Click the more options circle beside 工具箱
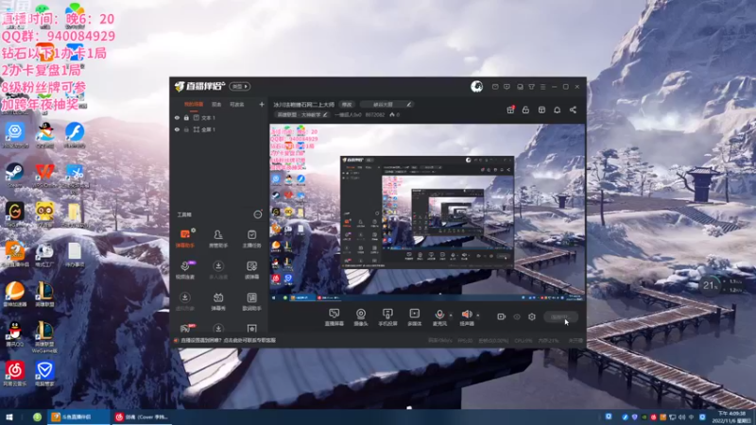The height and width of the screenshot is (425, 756). 258,214
